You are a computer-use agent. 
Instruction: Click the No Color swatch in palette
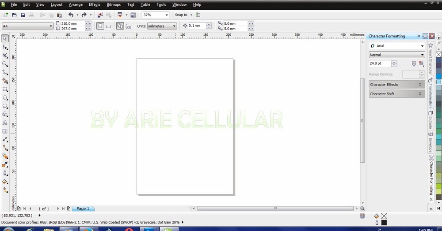[x=438, y=55]
